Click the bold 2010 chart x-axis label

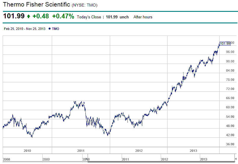[27, 151]
